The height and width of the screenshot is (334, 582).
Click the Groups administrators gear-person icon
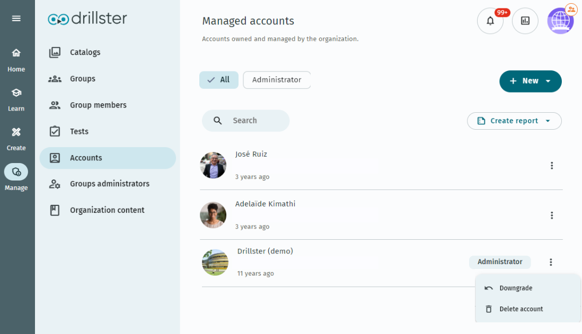point(55,184)
